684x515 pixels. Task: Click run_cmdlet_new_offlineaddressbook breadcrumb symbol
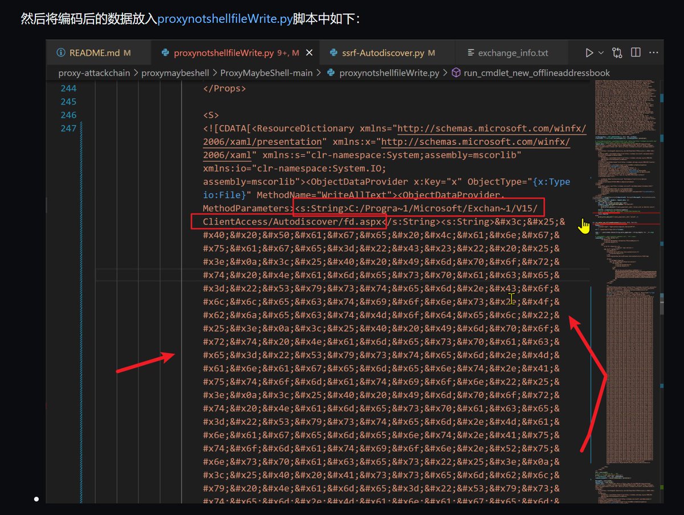(x=537, y=73)
